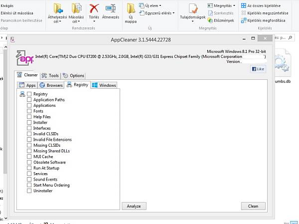Click the Explorer search magnifier icon
This screenshot has width=299, height=224.
(290, 37)
